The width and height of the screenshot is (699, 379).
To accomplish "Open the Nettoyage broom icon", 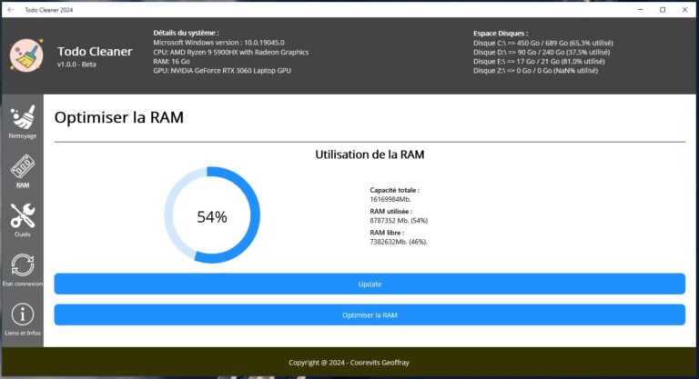I will click(x=23, y=117).
